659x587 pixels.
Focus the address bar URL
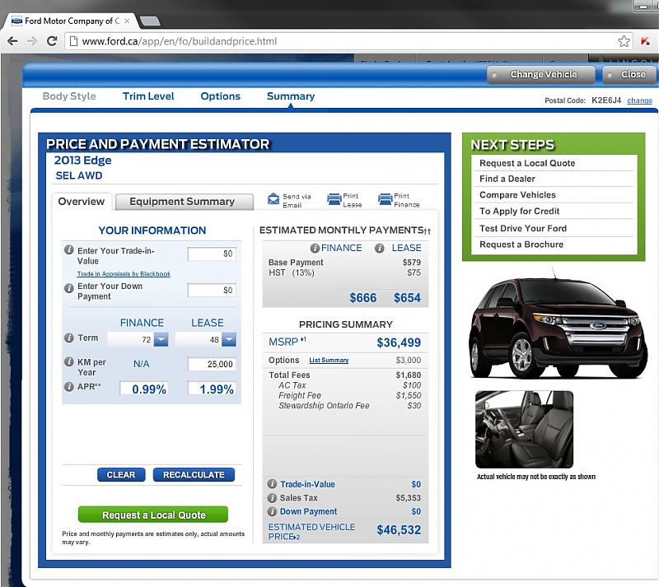(180, 41)
